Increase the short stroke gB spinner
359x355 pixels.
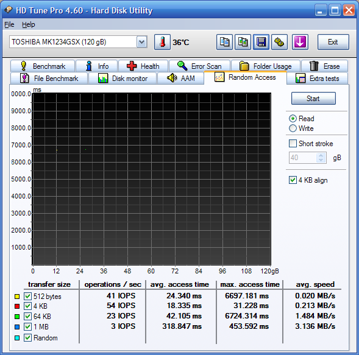coord(321,155)
